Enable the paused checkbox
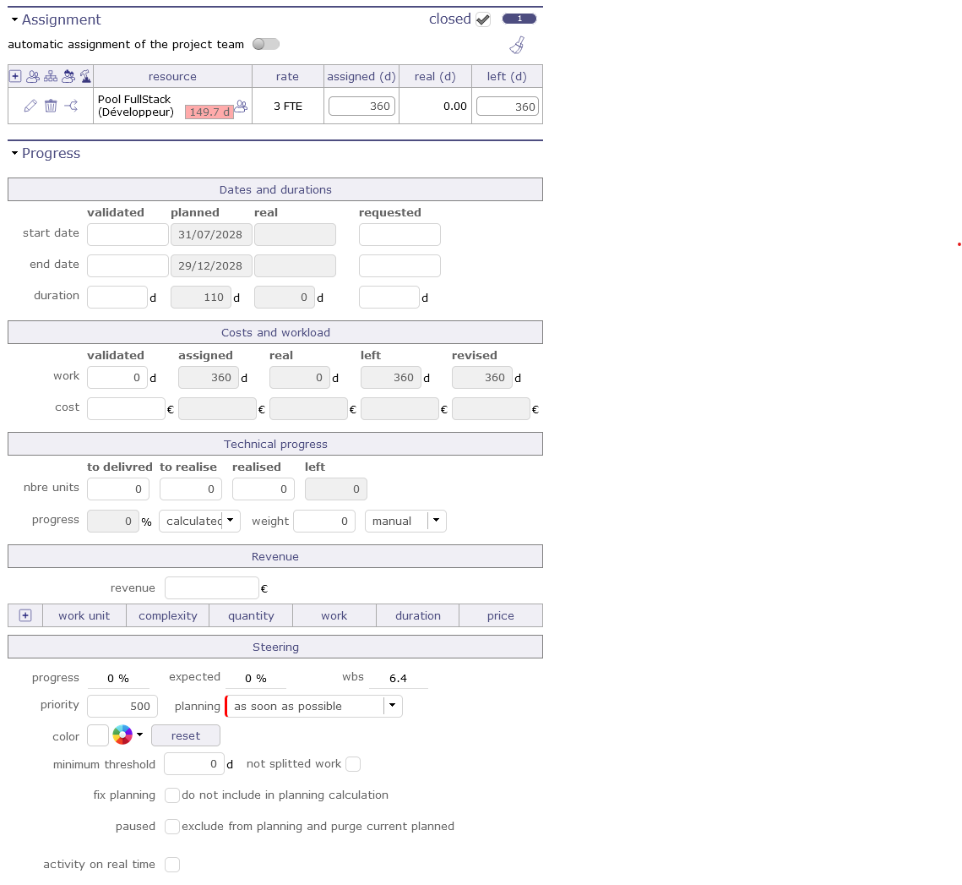The width and height of the screenshot is (962, 885). (172, 827)
